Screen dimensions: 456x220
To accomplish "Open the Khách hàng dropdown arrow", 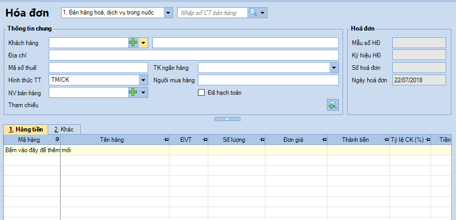I will 143,43.
